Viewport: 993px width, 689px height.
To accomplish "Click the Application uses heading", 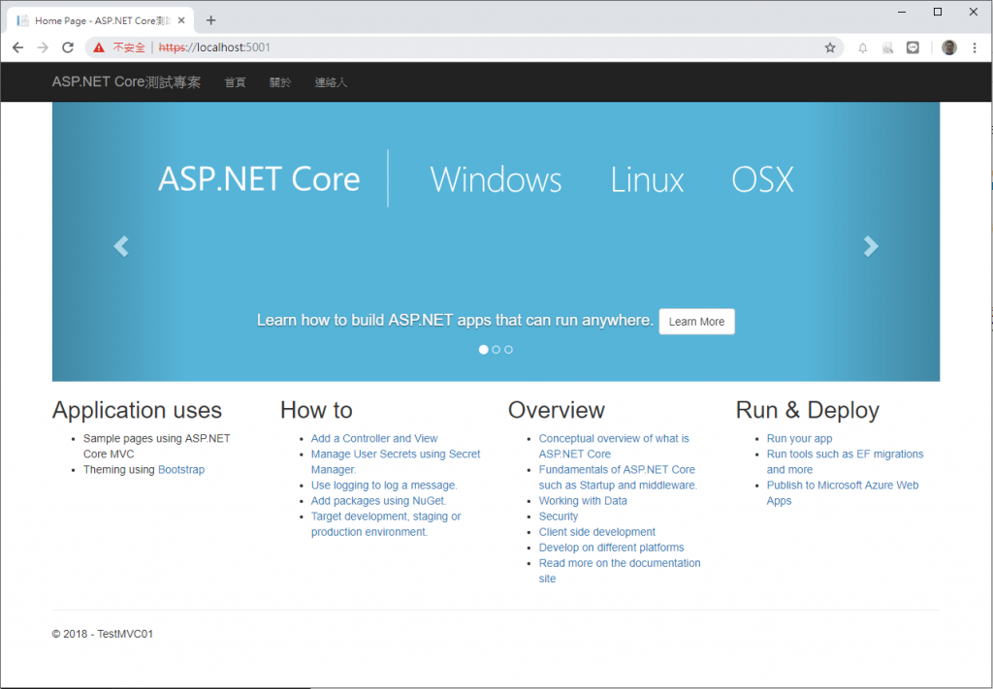I will pyautogui.click(x=137, y=410).
